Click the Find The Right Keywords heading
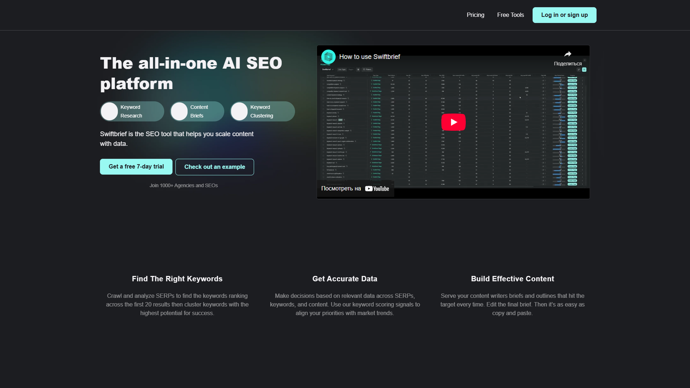Viewport: 690px width, 388px height. (177, 279)
